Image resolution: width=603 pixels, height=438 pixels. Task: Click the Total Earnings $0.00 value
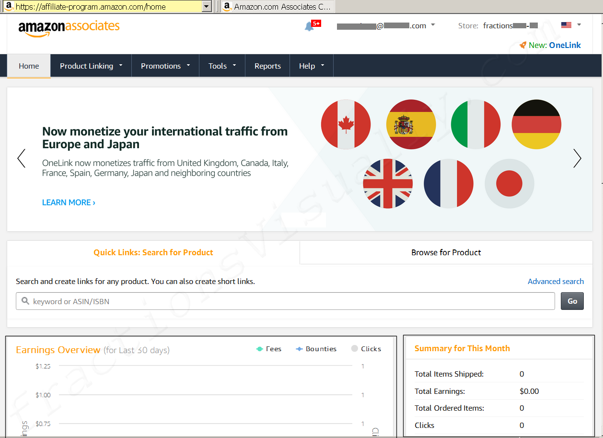(529, 391)
